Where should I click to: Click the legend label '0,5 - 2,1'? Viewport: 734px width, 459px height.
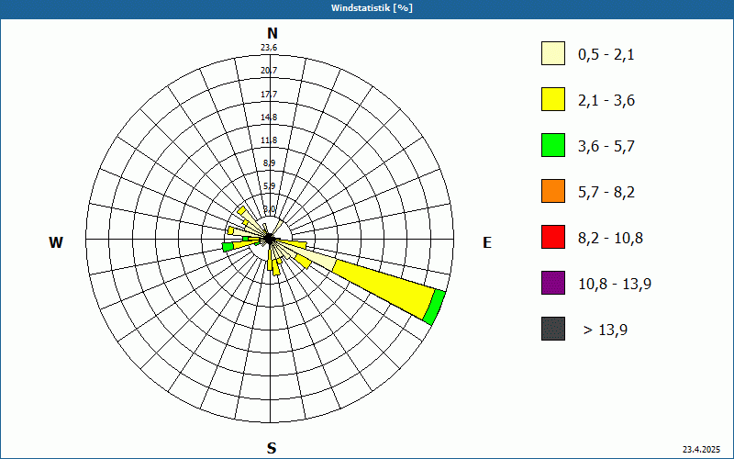click(x=606, y=55)
